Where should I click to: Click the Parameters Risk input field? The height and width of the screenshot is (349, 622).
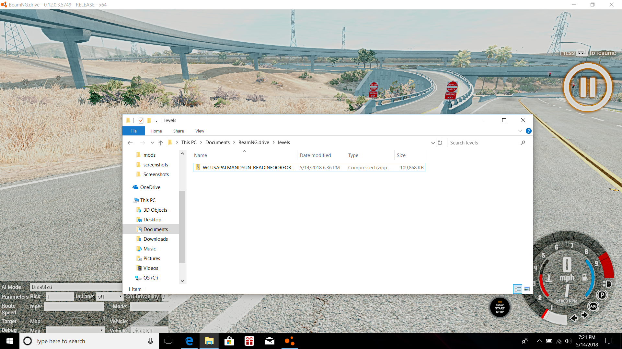(60, 297)
